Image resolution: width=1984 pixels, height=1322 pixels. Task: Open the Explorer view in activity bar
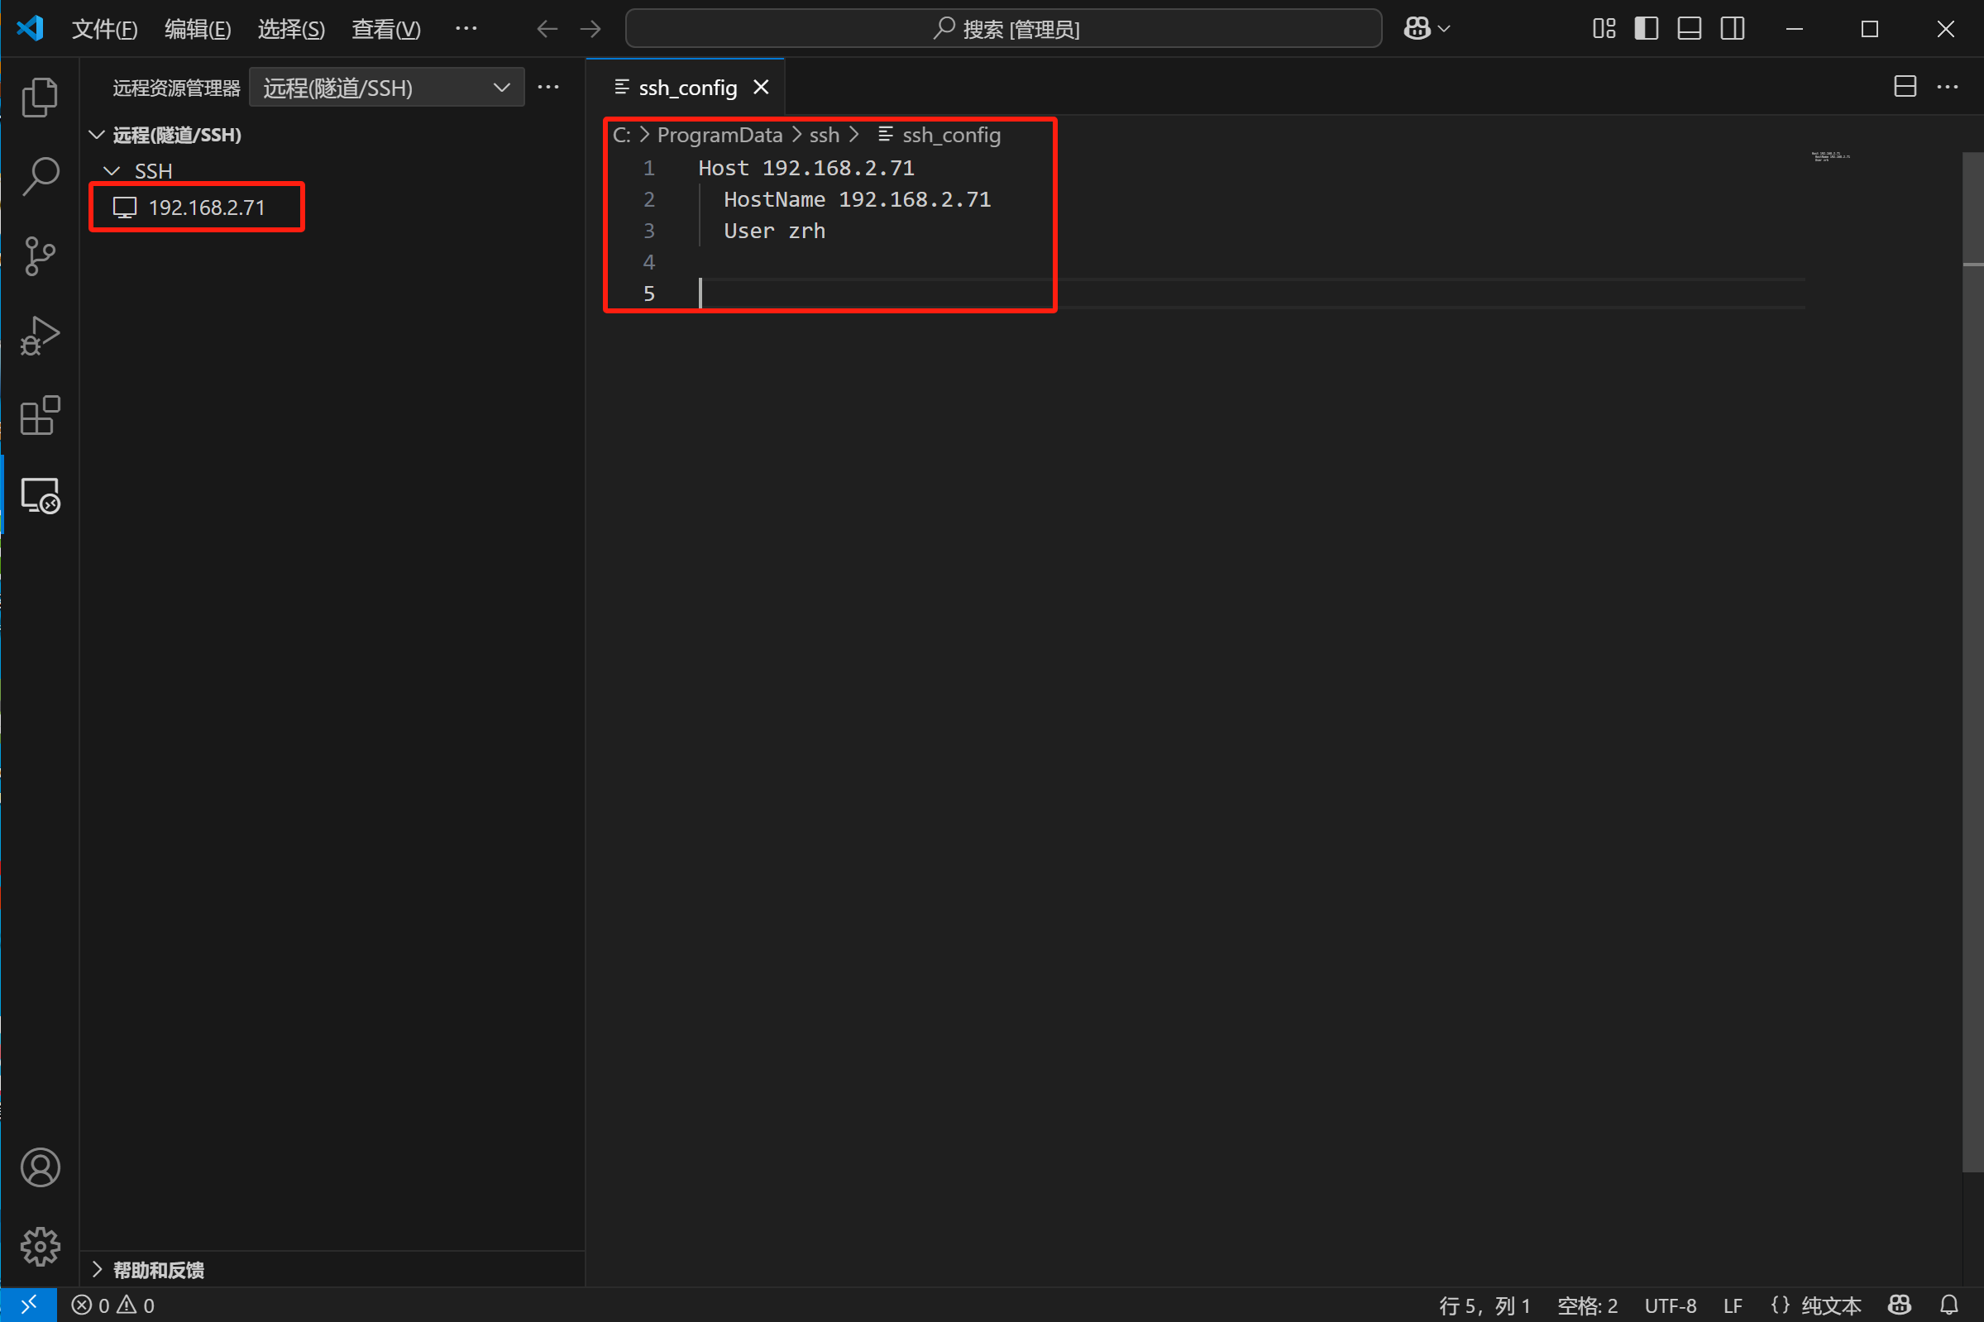point(40,97)
